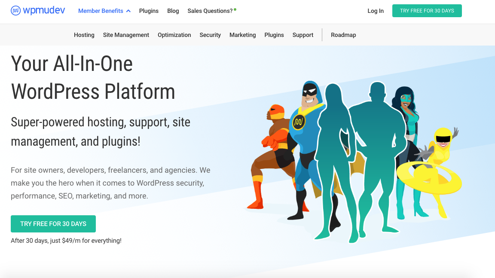Image resolution: width=495 pixels, height=278 pixels.
Task: Open Sales Questions chat link
Action: tap(210, 11)
